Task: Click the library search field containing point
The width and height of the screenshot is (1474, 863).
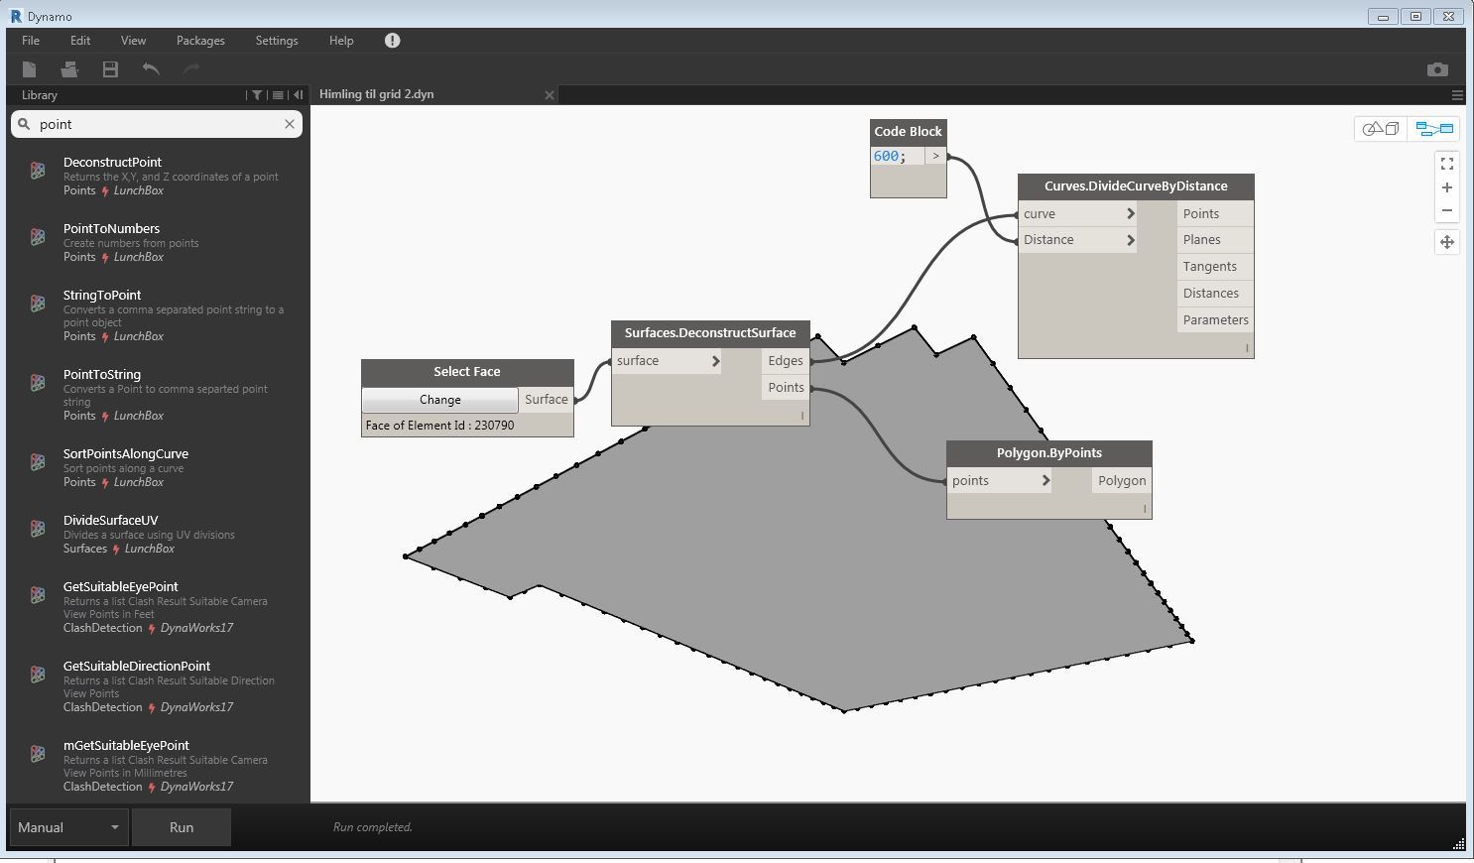Action: click(157, 124)
